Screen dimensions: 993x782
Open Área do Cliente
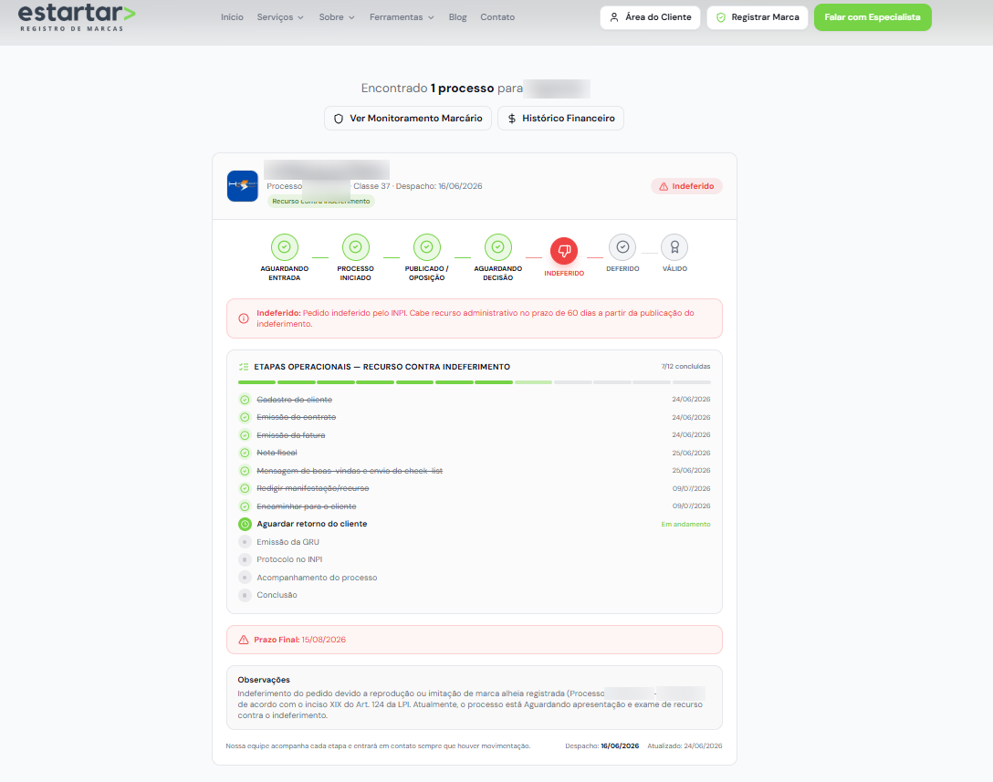(x=650, y=17)
